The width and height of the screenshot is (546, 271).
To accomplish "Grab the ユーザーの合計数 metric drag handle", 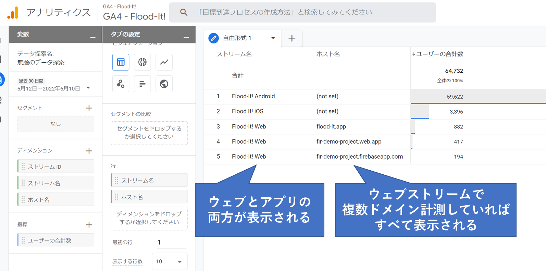I will click(23, 241).
